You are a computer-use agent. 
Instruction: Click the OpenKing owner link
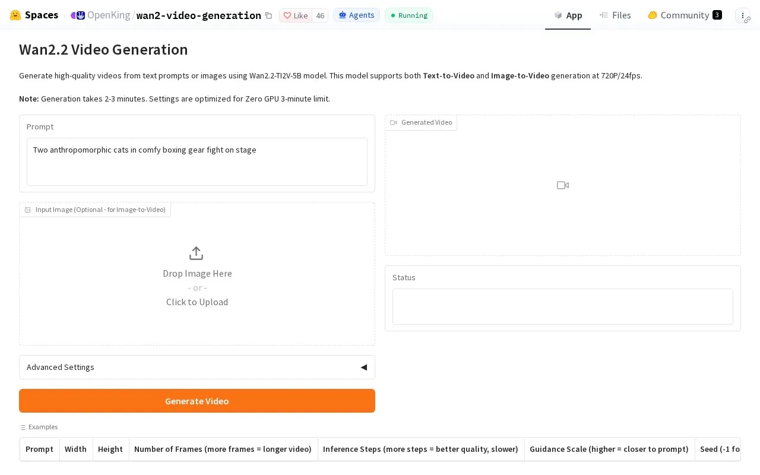click(x=109, y=15)
